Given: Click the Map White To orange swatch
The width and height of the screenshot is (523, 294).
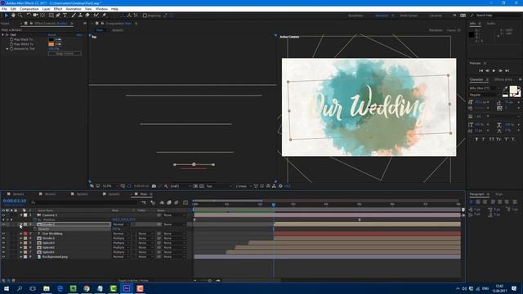Looking at the screenshot, I should click(x=51, y=44).
